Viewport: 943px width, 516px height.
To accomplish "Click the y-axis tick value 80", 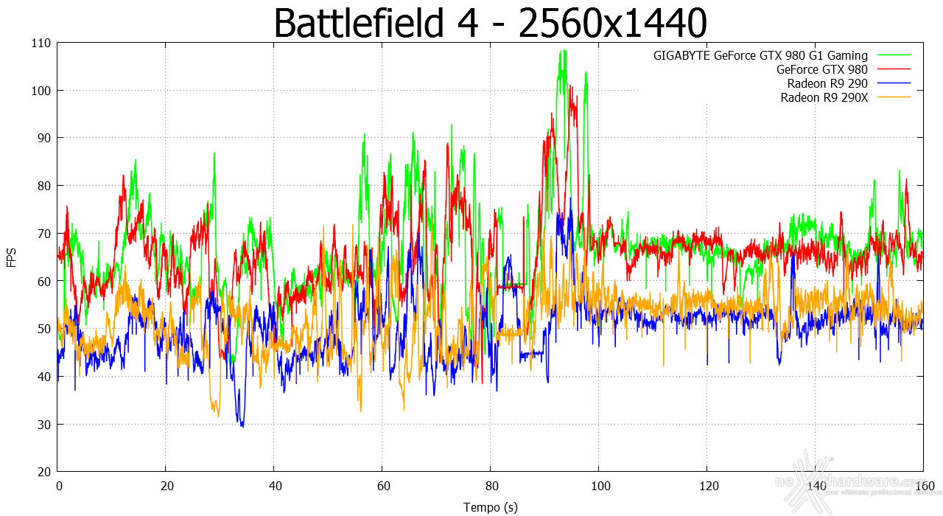I will click(x=44, y=186).
